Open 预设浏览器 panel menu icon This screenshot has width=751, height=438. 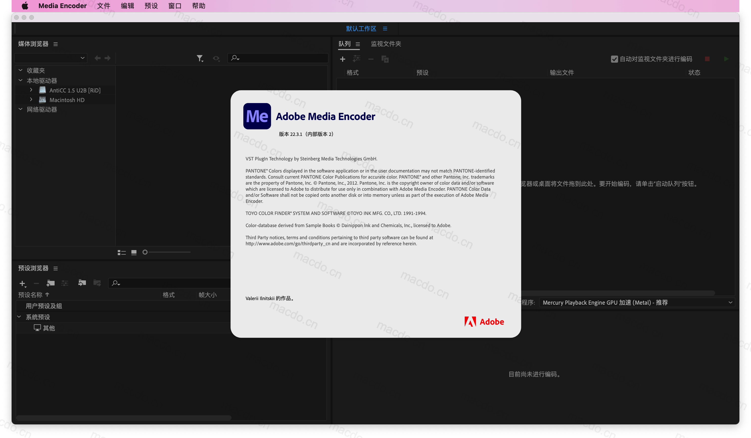click(55, 269)
